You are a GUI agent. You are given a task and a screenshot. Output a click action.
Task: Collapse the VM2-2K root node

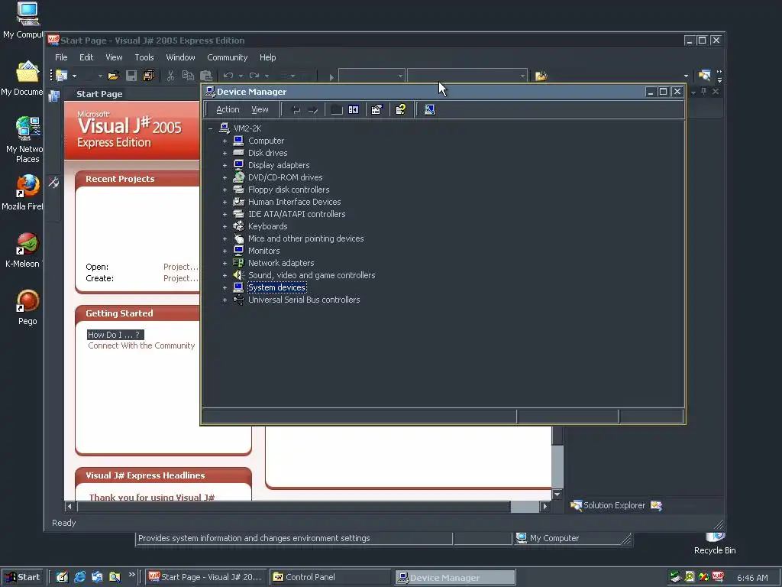(211, 128)
